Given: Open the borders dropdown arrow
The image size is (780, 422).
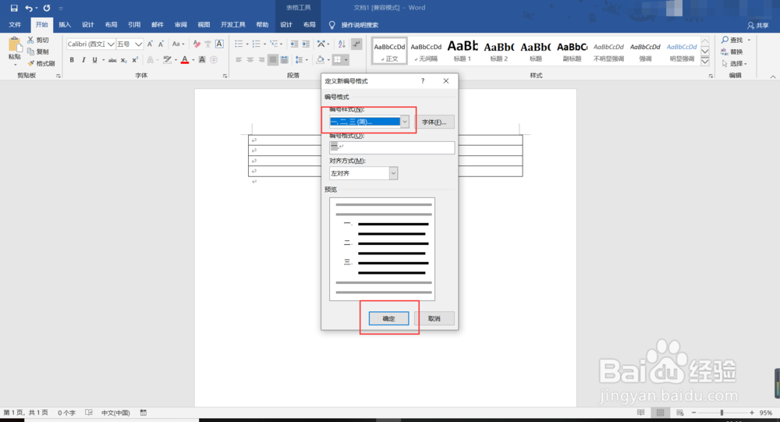Looking at the screenshot, I should pyautogui.click(x=346, y=60).
